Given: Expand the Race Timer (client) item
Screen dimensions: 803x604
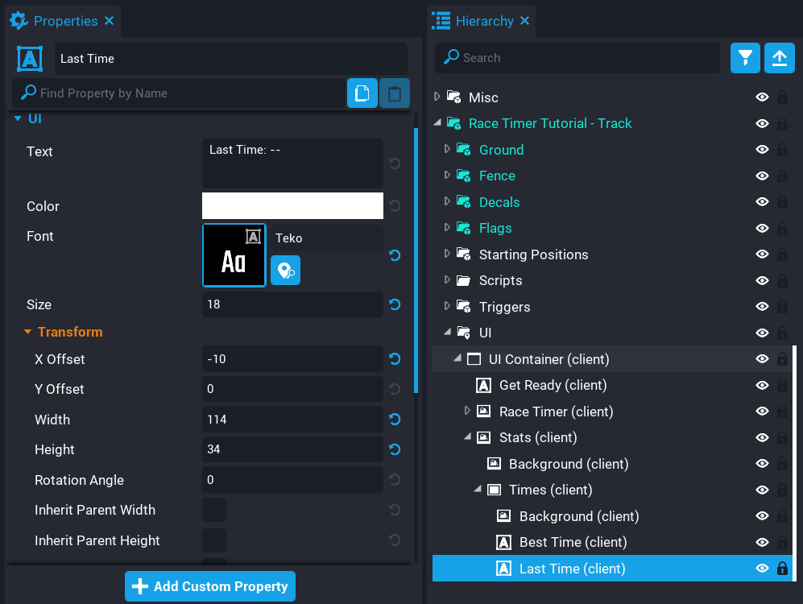Looking at the screenshot, I should 467,412.
